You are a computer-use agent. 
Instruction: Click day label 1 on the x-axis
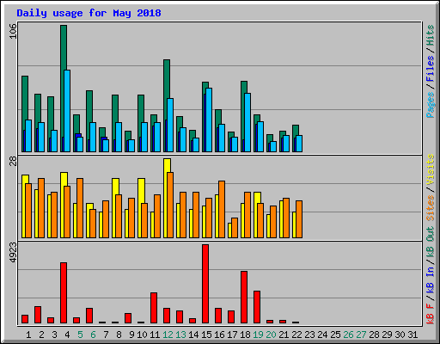coord(28,335)
